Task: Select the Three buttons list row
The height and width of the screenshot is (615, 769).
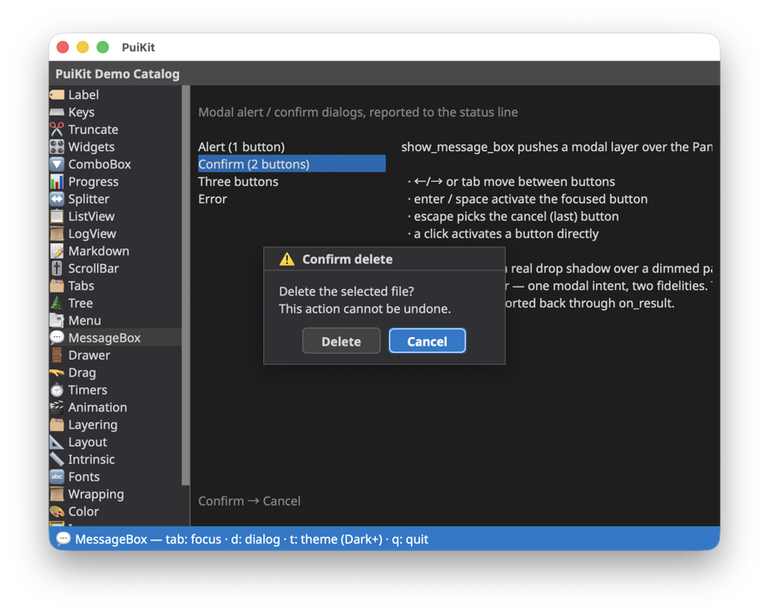Action: 292,182
